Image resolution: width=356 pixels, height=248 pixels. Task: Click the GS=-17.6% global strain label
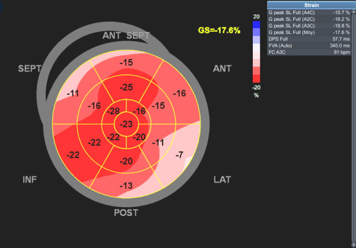[220, 30]
